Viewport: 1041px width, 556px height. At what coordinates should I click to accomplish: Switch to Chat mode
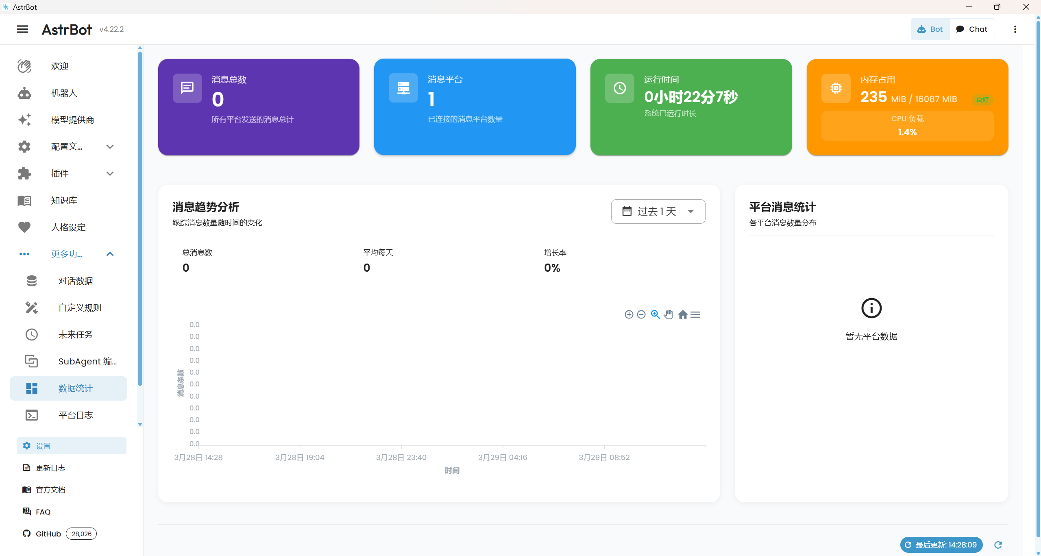(x=972, y=29)
